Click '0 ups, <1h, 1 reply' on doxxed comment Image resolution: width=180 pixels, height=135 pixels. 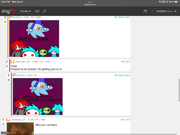(41, 62)
